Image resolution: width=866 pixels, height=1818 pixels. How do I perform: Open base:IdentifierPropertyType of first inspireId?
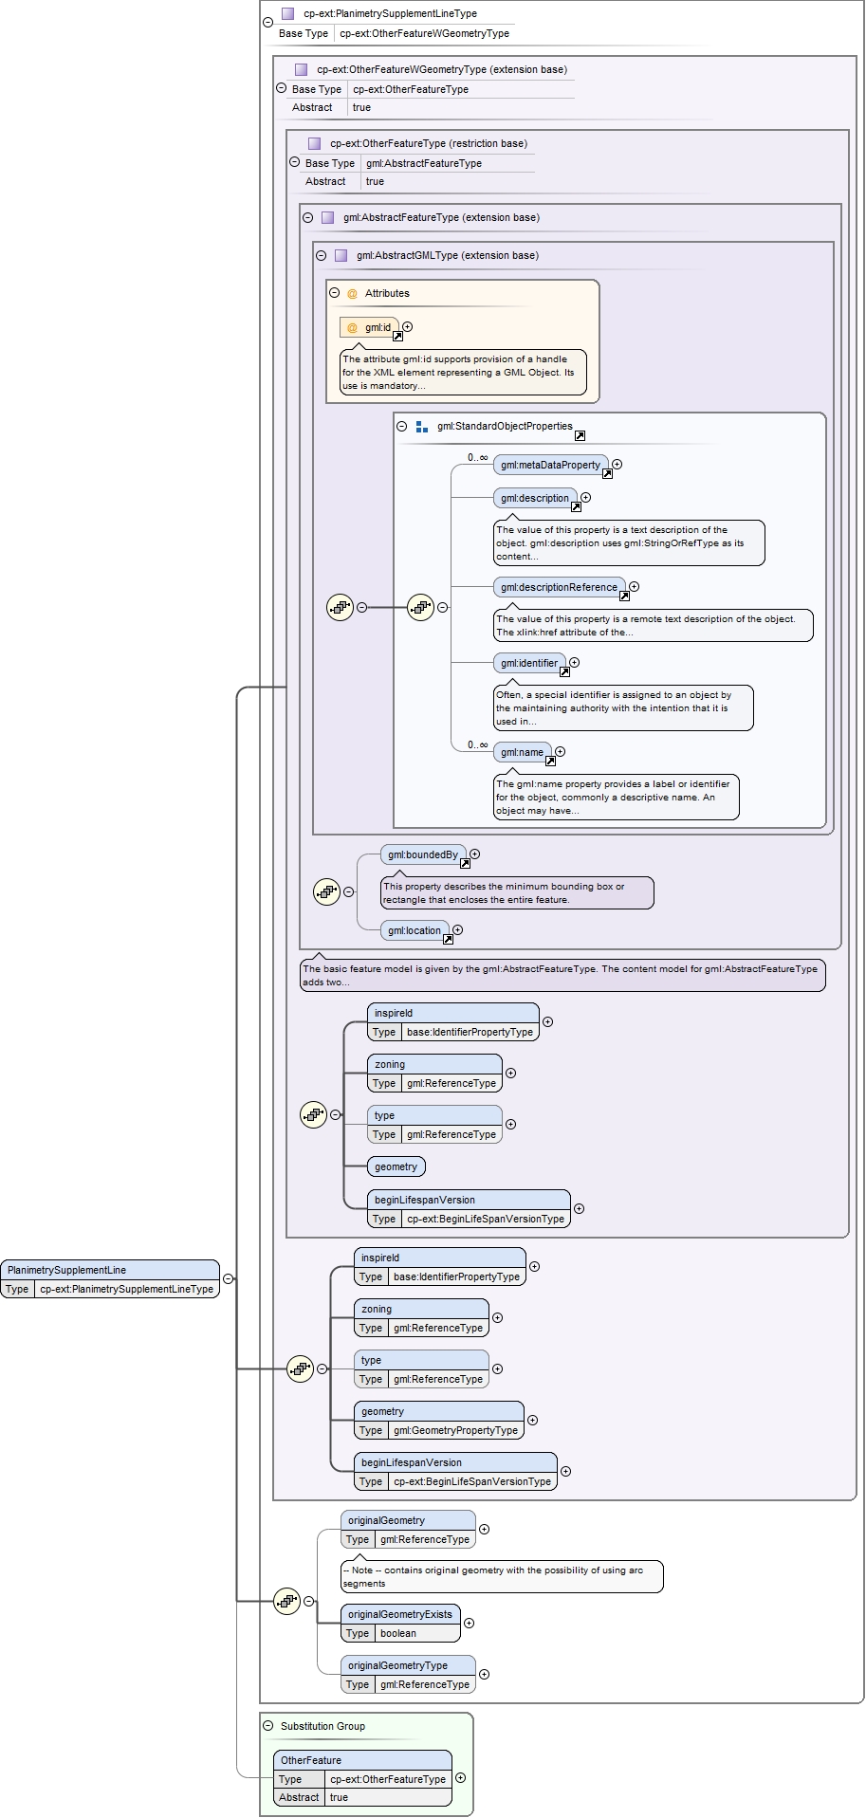pos(470,1032)
